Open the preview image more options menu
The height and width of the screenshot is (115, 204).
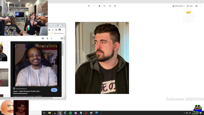tap(47, 47)
